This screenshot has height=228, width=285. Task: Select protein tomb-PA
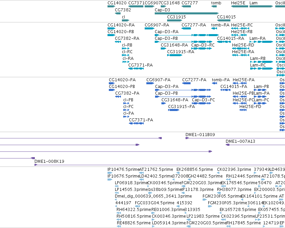tap(221, 80)
